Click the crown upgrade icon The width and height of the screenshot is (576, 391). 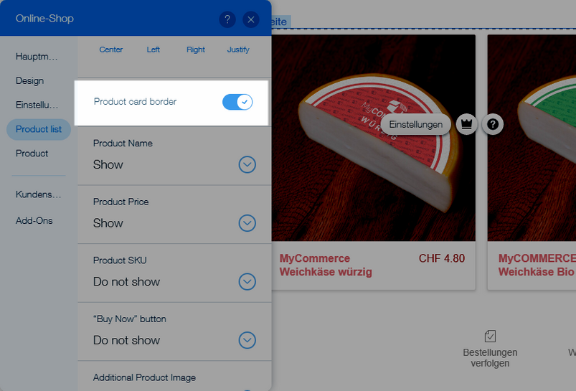466,124
